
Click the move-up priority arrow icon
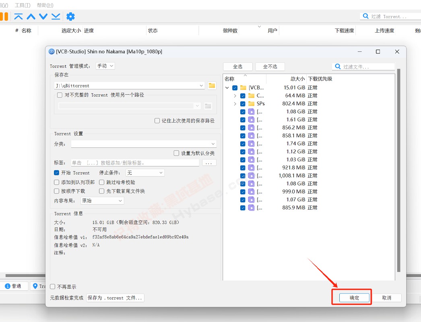pyautogui.click(x=30, y=16)
